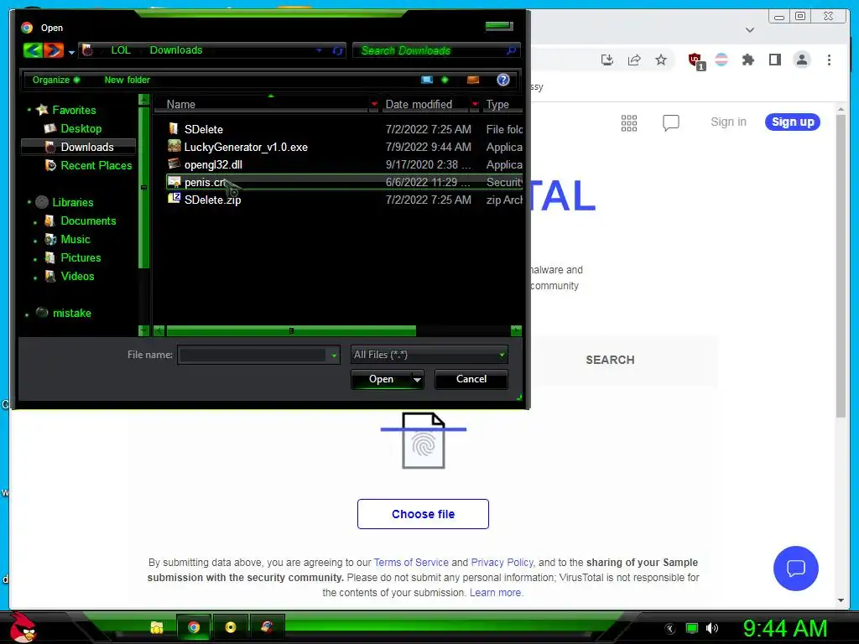Open Documents library

88,221
